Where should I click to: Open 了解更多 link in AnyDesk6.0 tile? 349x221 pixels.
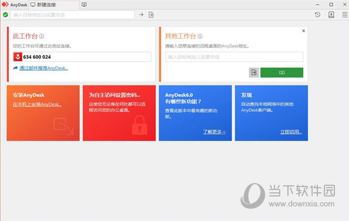[x=214, y=132]
